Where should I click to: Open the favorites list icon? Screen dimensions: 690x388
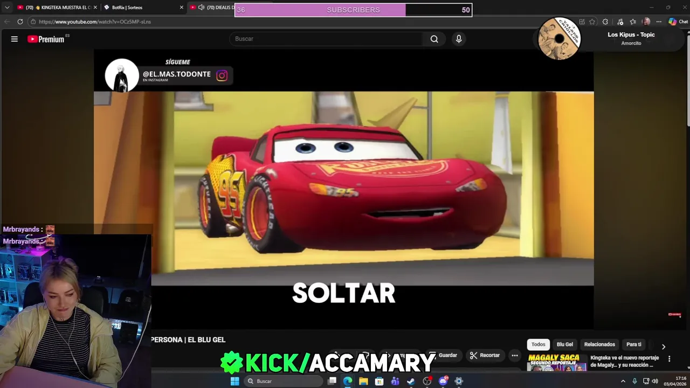tap(633, 22)
